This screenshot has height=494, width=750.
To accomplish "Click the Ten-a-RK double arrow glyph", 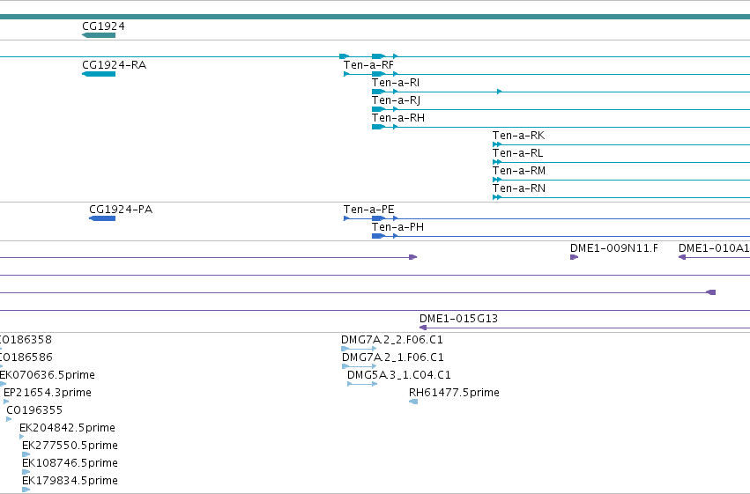I will (x=497, y=144).
